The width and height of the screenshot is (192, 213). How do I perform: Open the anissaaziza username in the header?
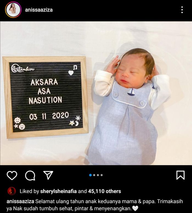(x=39, y=10)
